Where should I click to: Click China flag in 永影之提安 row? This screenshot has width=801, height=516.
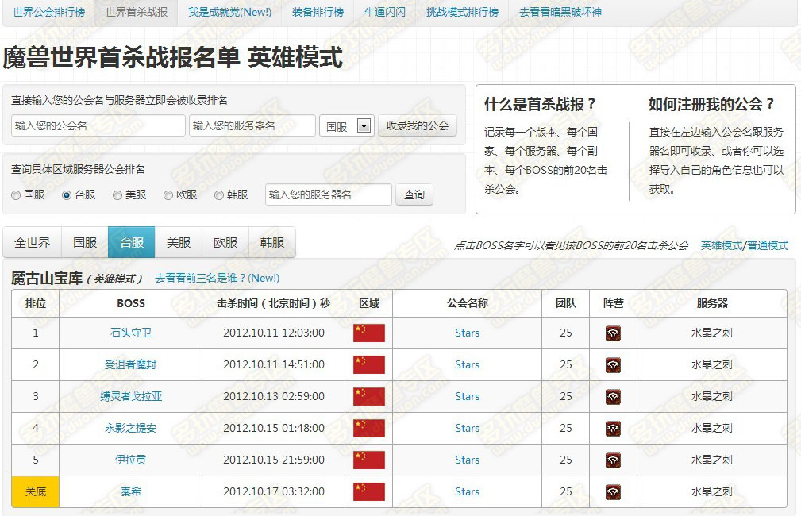[x=369, y=428]
